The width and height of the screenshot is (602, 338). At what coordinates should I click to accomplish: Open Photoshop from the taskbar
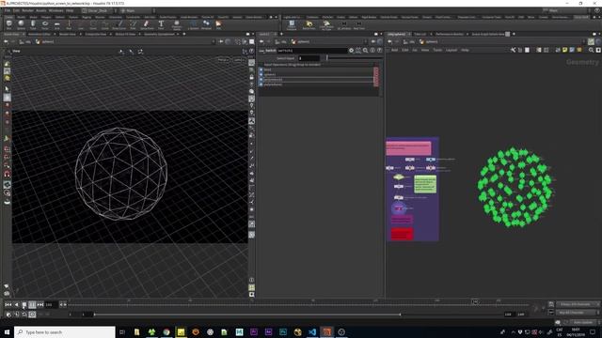point(283,331)
